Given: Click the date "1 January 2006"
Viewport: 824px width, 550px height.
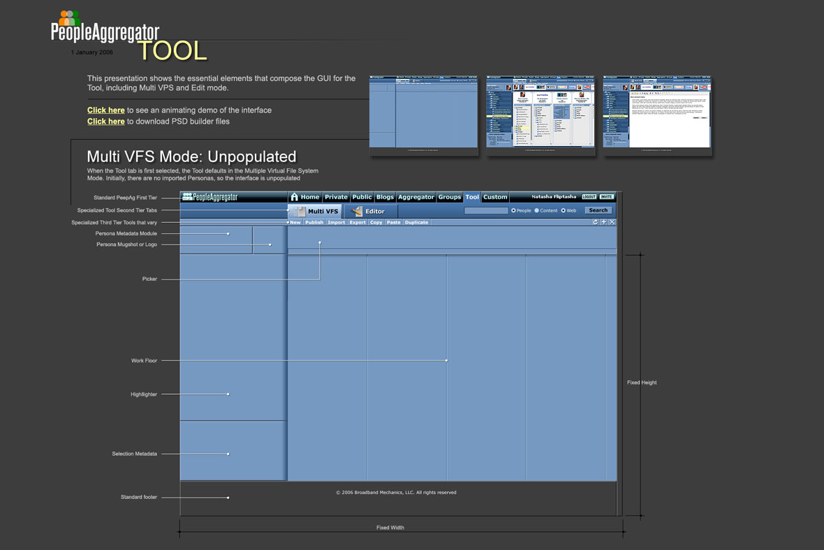Looking at the screenshot, I should [x=92, y=52].
